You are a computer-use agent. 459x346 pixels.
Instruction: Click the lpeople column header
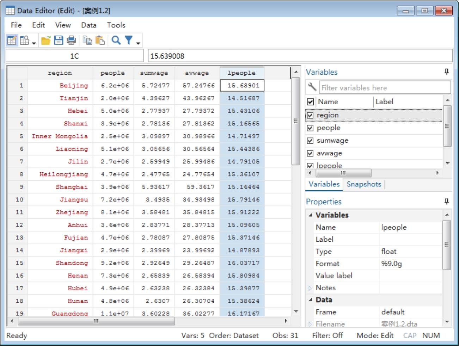241,73
